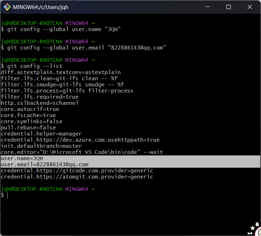
Task: Click the line core.symlinks=false
Action: [x=32, y=121]
